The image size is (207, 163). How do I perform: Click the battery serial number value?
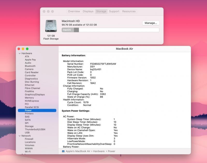click(x=103, y=64)
